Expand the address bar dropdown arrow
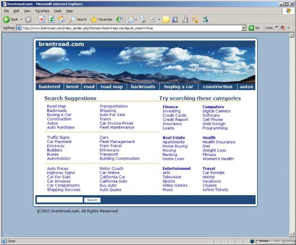Viewport: 296px width, 245px height. tap(244, 28)
